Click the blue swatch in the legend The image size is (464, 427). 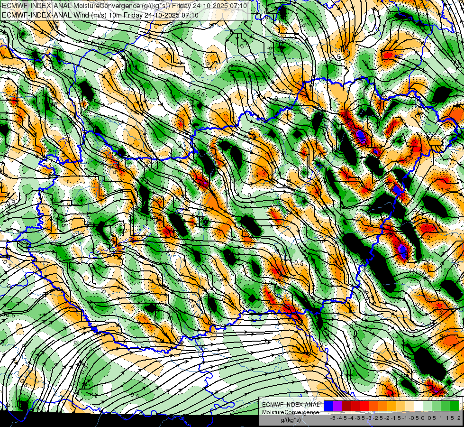coord(328,406)
